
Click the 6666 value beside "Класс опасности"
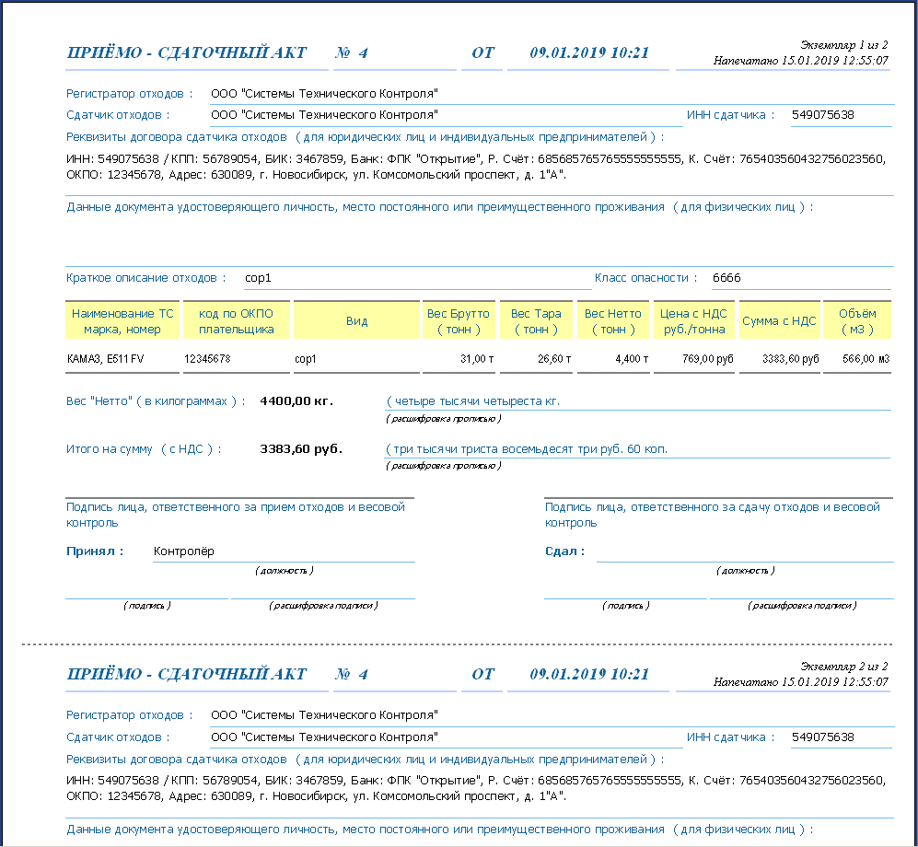click(x=726, y=278)
